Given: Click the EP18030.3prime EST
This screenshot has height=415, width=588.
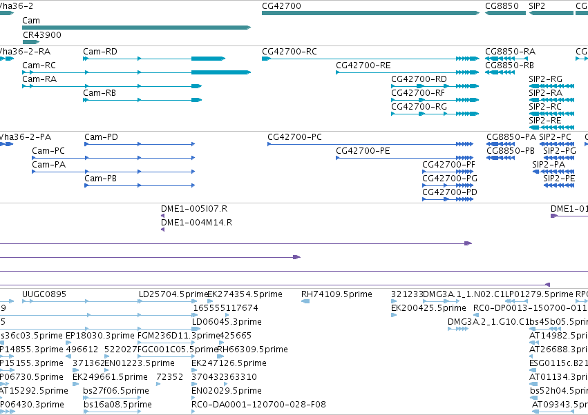Looking at the screenshot, I should pyautogui.click(x=68, y=343).
